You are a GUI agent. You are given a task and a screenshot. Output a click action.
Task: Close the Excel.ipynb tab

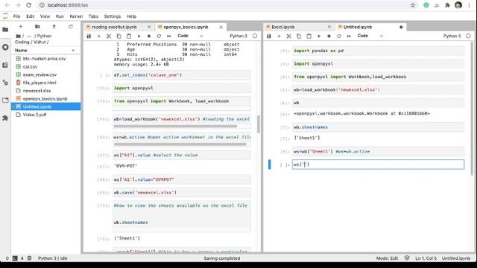click(329, 27)
